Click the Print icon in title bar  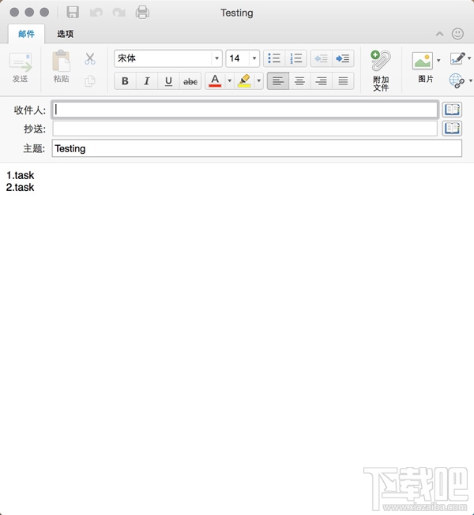click(142, 12)
